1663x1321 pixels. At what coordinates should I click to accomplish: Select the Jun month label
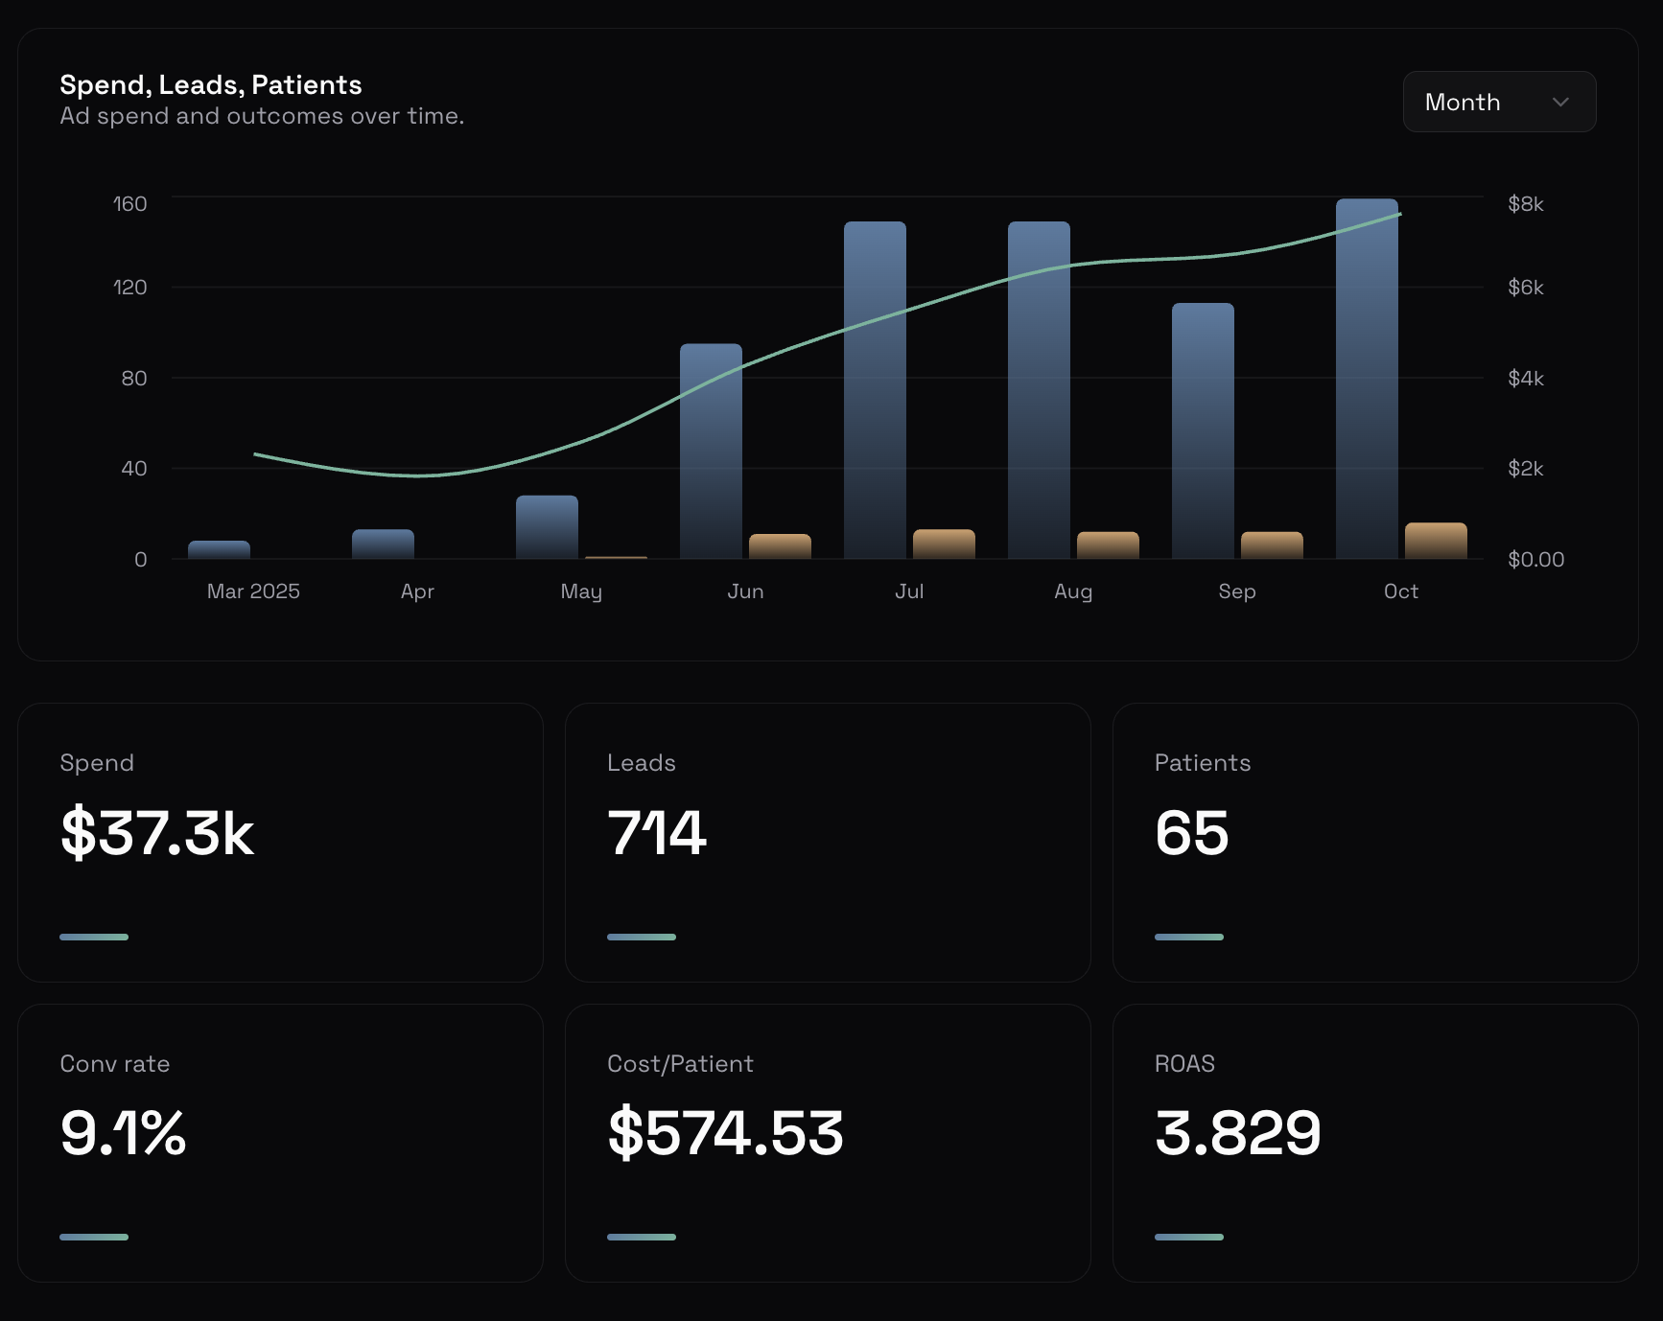click(746, 591)
